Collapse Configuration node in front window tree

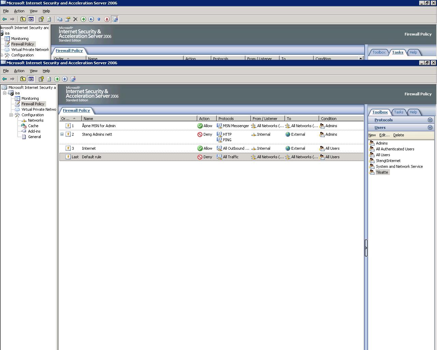pyautogui.click(x=11, y=115)
